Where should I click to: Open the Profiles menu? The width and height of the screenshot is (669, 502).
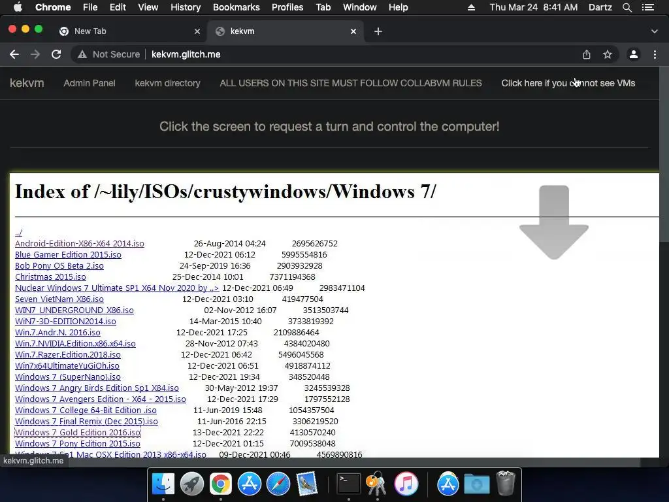click(x=287, y=7)
